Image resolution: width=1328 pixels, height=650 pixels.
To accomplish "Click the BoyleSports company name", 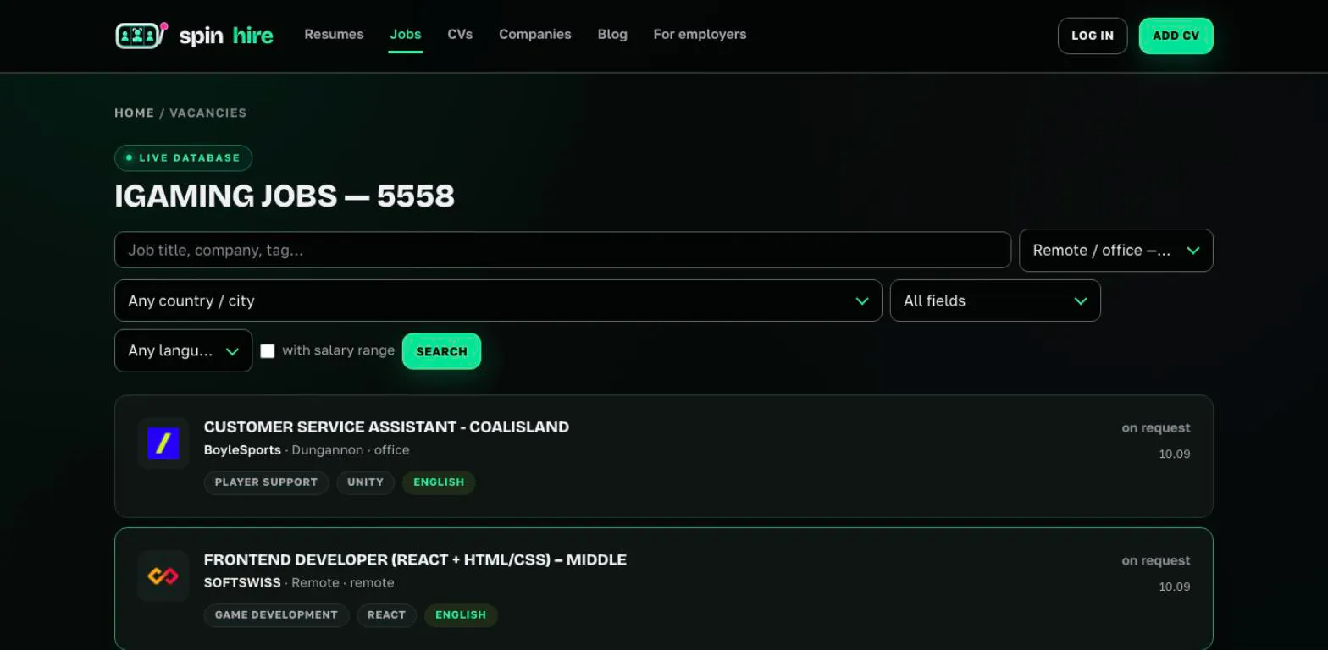I will click(x=242, y=450).
